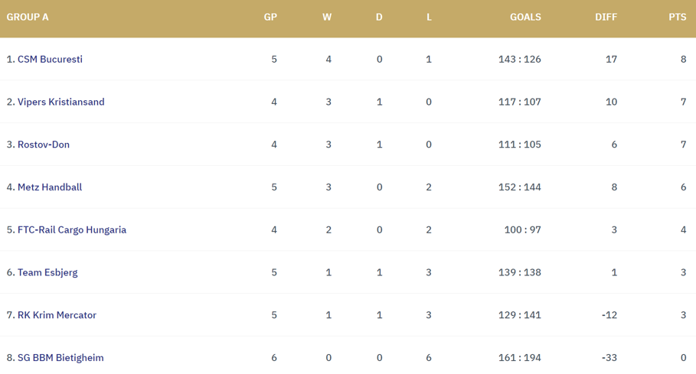The image size is (696, 374).
Task: Click the L column header
Action: tap(429, 17)
